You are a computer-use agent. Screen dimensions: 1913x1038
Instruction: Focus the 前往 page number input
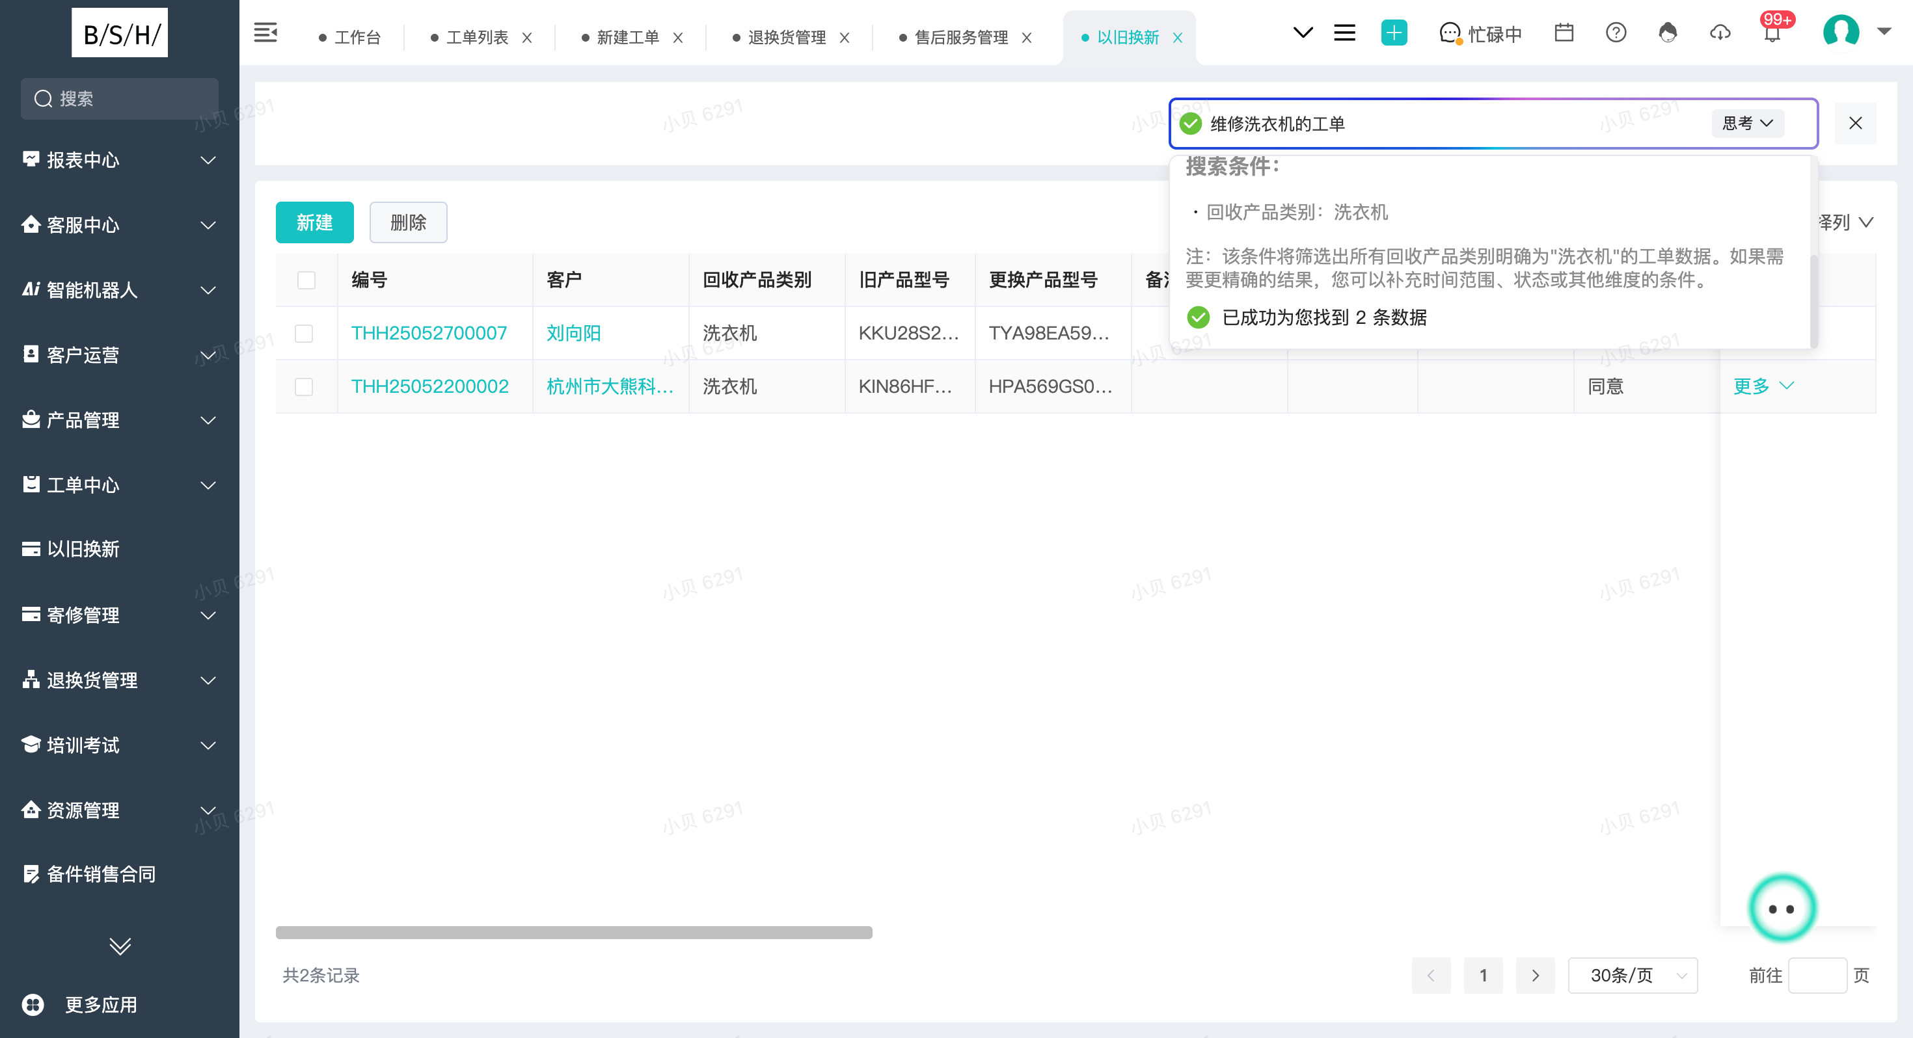click(1817, 975)
